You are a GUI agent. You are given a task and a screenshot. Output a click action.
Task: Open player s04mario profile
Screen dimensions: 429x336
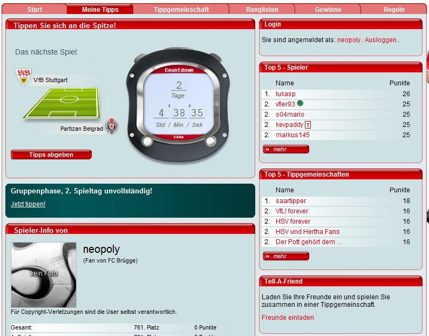tap(290, 115)
